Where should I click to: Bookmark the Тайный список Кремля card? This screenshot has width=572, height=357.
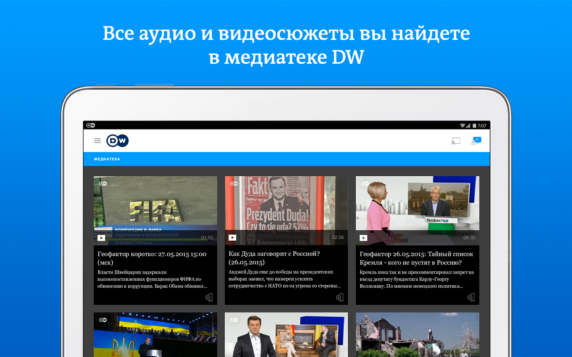click(471, 298)
